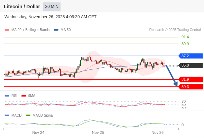Click the RSI 70 level label
Viewport: 204px width, 138px height.
pos(184,101)
